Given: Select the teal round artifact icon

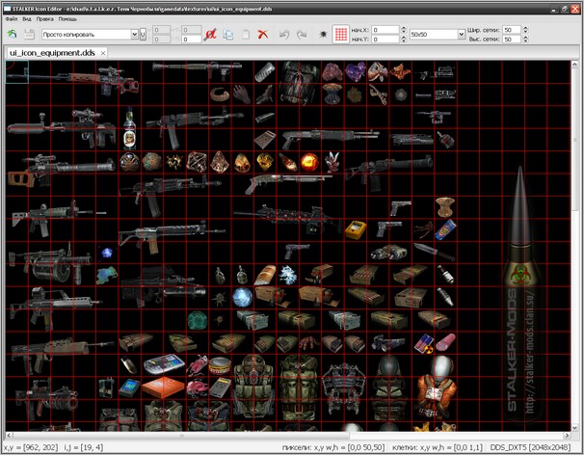Looking at the screenshot, I should tap(198, 320).
